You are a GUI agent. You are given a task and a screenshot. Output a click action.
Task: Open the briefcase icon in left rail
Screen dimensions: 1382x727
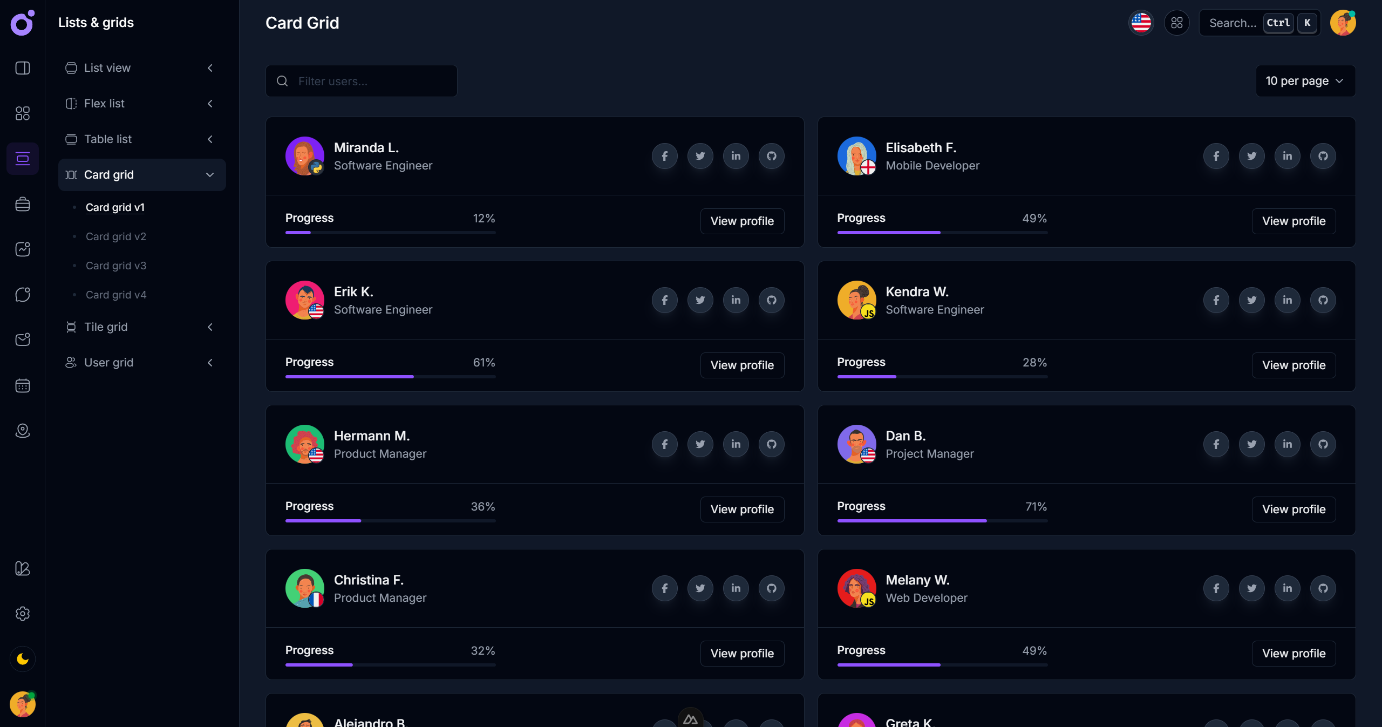point(23,204)
